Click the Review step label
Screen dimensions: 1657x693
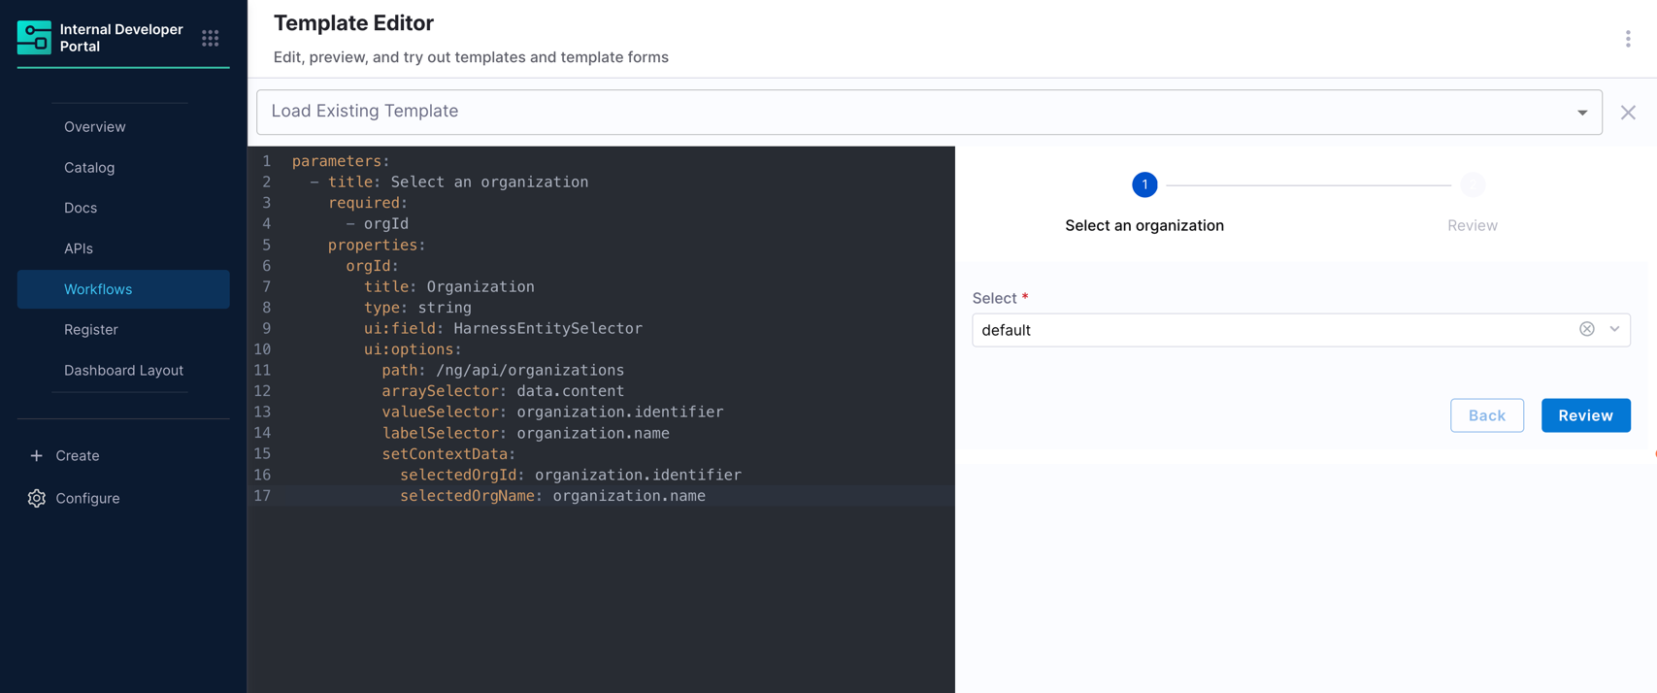[1472, 225]
